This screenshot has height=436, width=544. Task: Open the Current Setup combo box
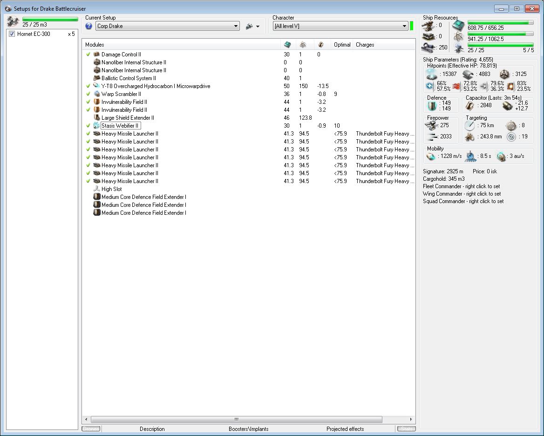tap(168, 26)
